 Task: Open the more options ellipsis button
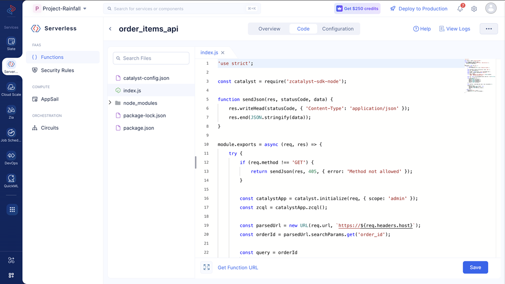489,29
